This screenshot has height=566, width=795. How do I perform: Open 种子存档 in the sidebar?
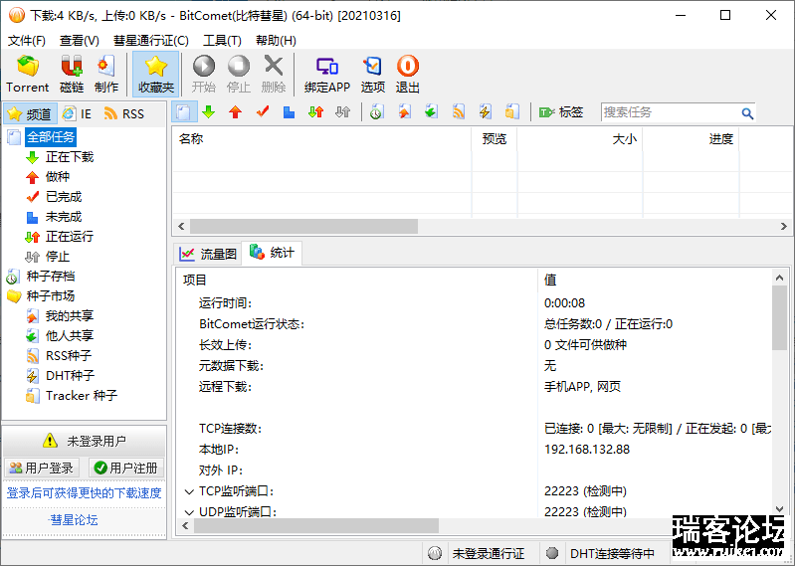[x=50, y=277]
